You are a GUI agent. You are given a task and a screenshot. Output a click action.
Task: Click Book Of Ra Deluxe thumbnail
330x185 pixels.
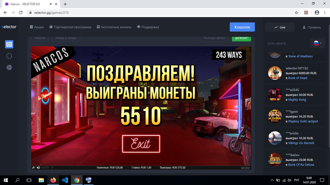tap(275, 160)
